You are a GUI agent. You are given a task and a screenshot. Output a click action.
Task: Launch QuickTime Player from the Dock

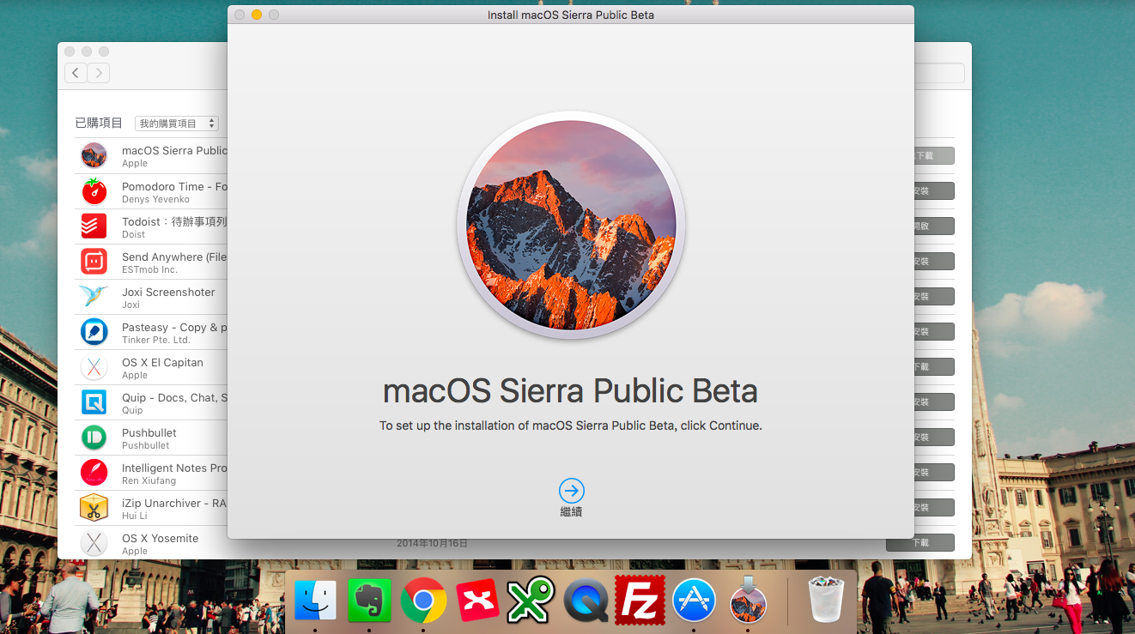click(586, 600)
